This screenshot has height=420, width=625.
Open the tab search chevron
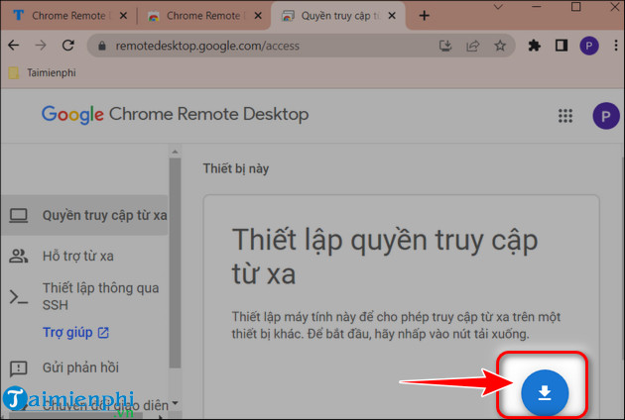click(x=498, y=7)
